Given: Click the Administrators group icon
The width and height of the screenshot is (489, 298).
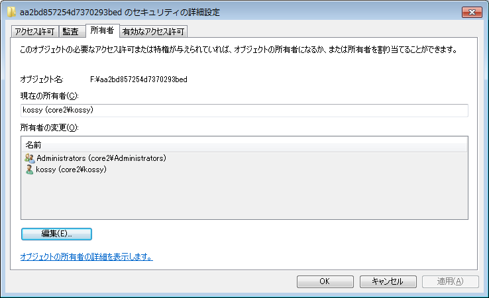Looking at the screenshot, I should click(x=29, y=158).
